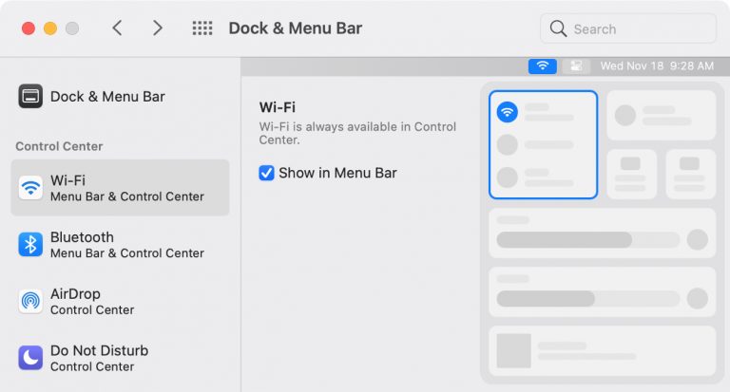Screen dimensions: 730x392
Task: Click 'Wi-Fi is always available' description
Action: [357, 133]
